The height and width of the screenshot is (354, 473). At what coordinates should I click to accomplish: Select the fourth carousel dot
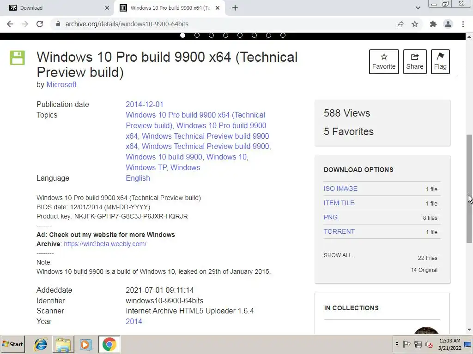225,35
